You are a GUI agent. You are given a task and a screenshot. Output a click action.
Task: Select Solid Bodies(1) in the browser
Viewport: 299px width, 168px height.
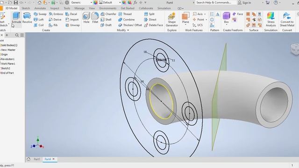tap(9, 45)
